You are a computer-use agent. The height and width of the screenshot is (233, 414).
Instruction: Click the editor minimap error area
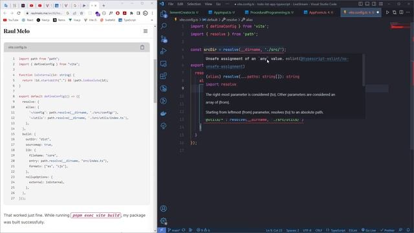point(400,26)
